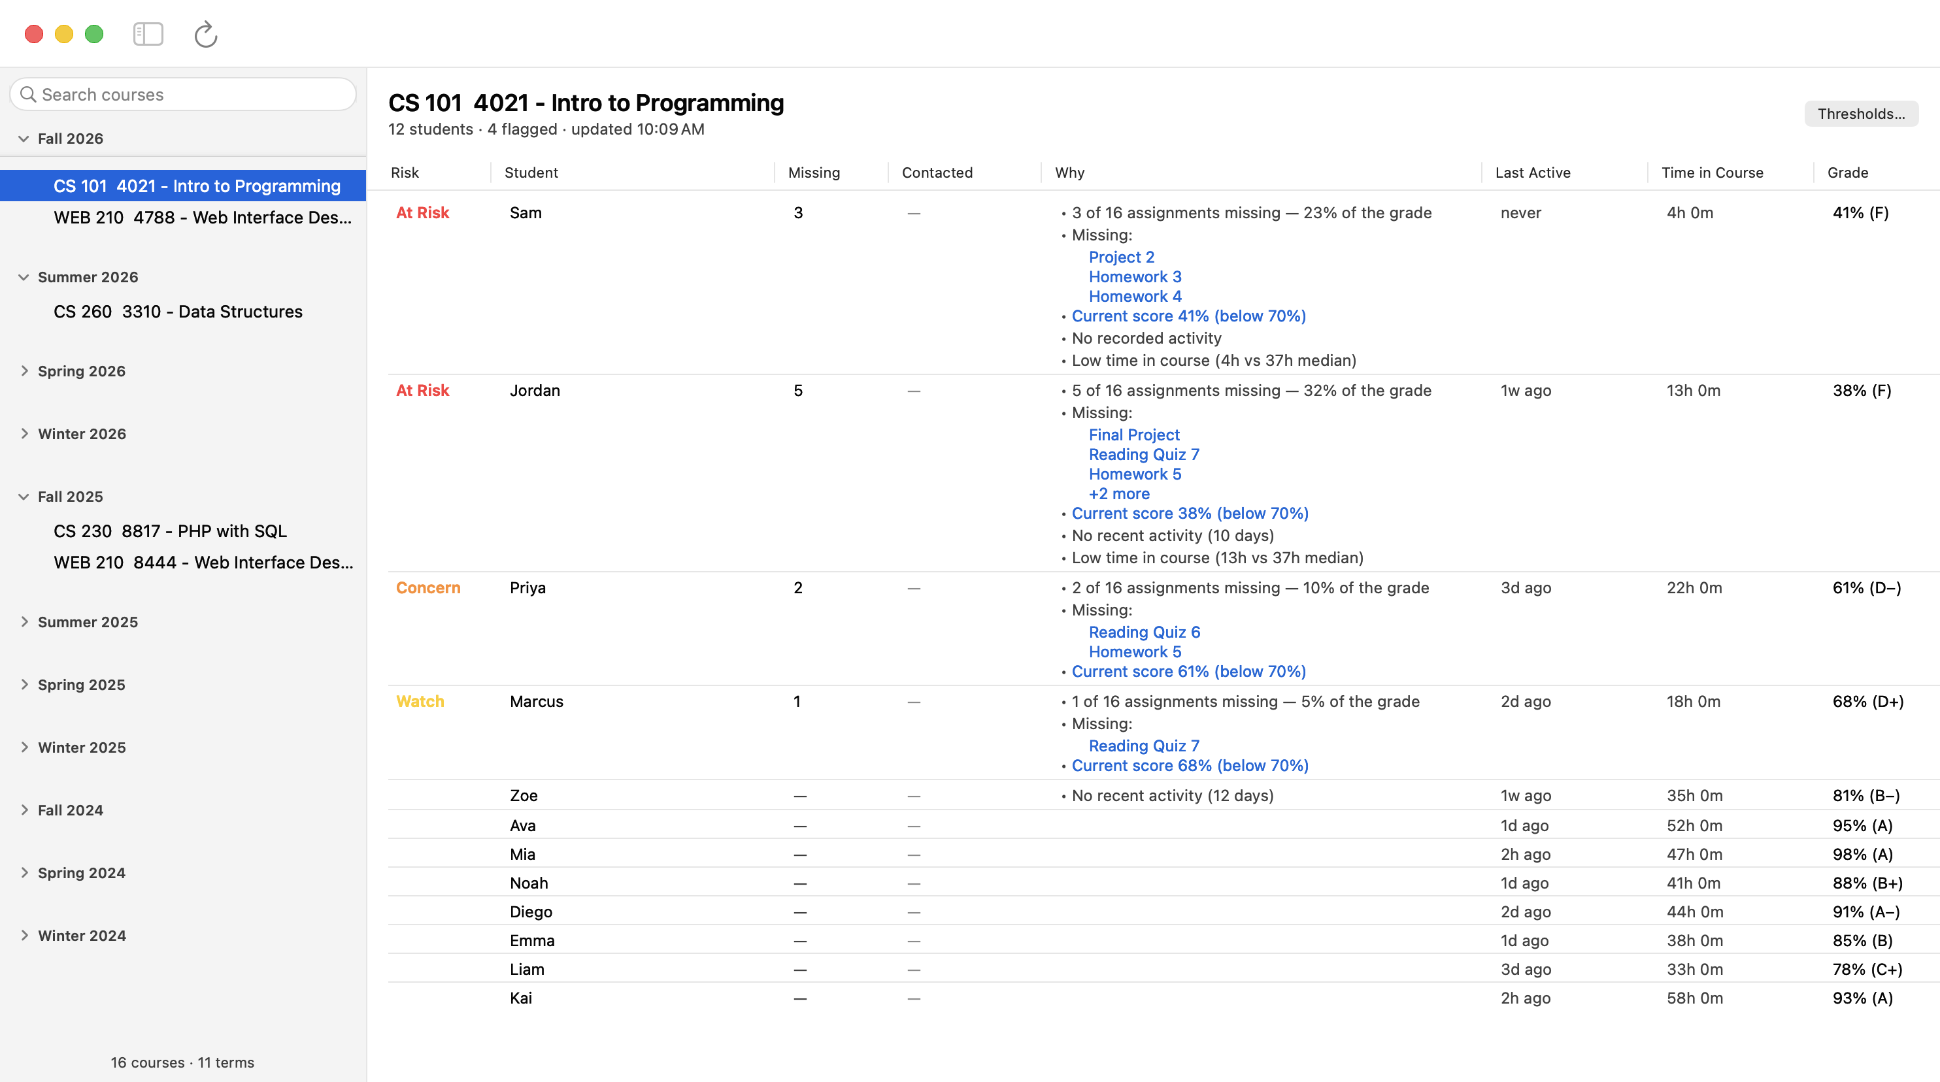Expand the Winter 2024 term
The width and height of the screenshot is (1940, 1082).
pos(24,936)
